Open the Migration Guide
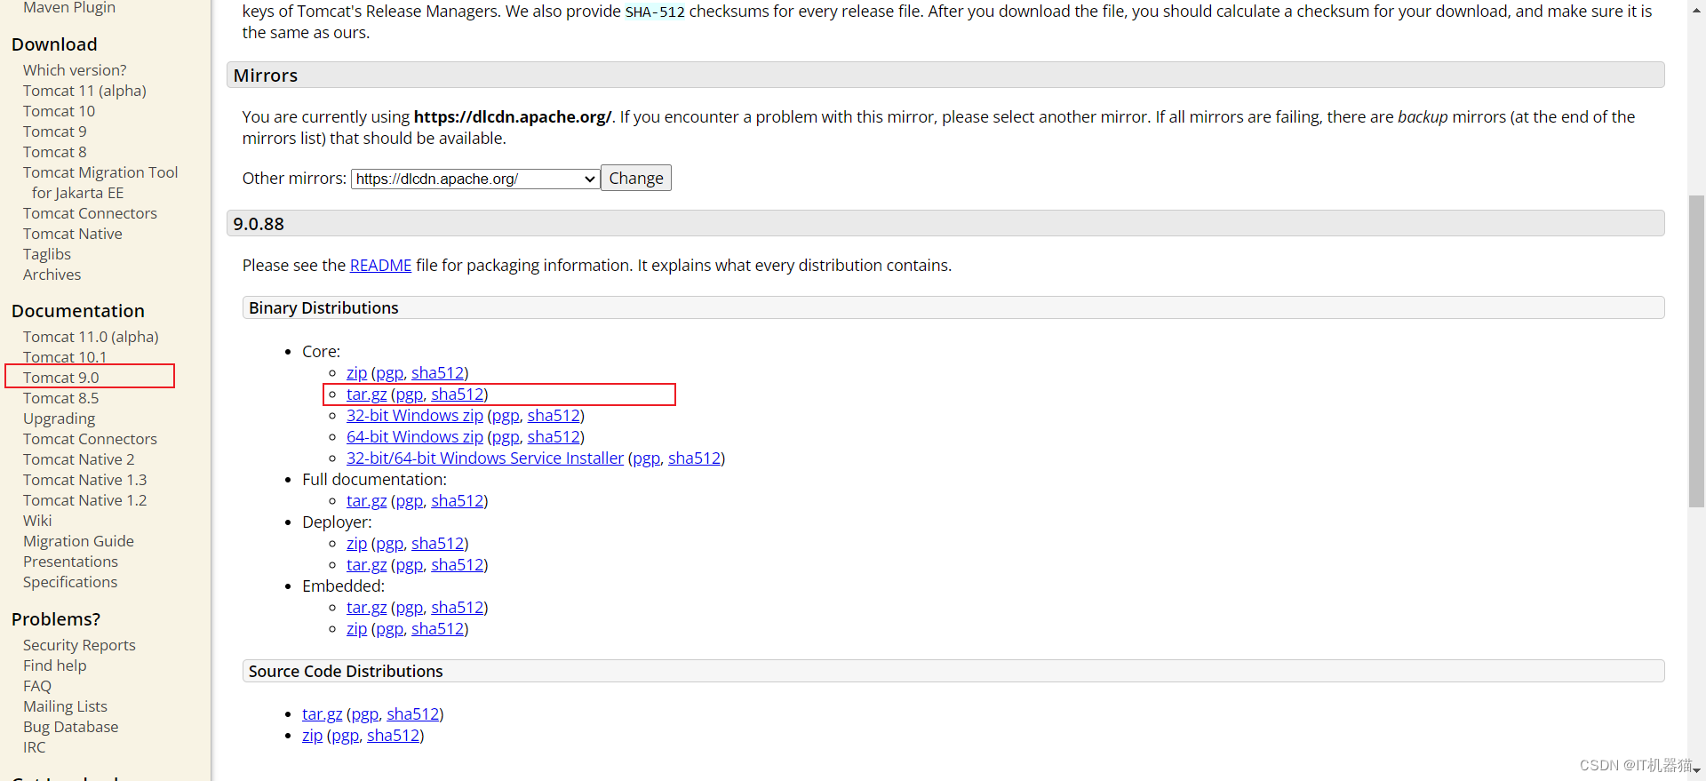This screenshot has height=781, width=1706. pos(78,541)
